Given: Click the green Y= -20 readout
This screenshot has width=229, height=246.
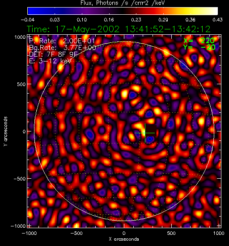Looking at the screenshot, I should tap(199, 47).
